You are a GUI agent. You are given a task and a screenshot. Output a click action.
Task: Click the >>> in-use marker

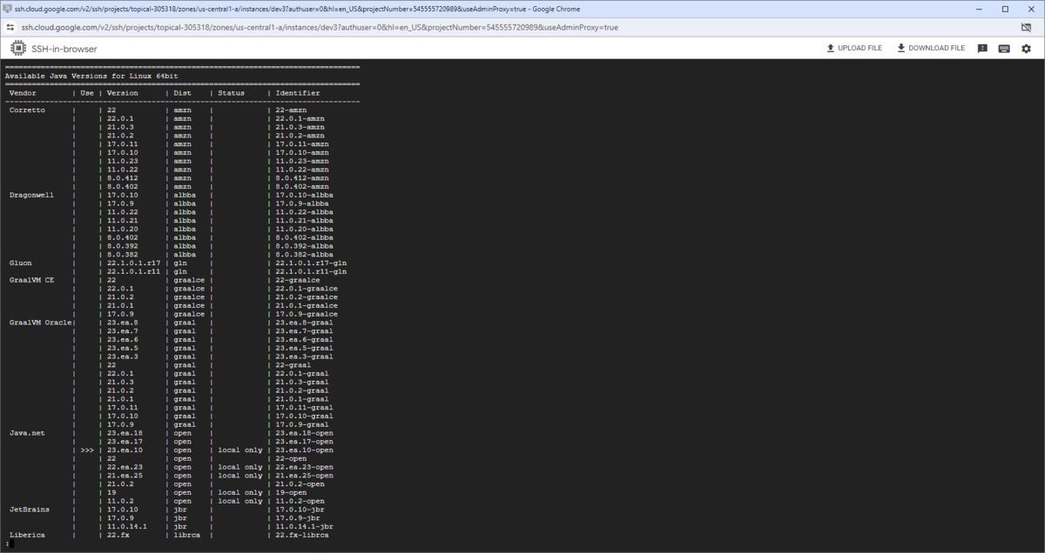tap(87, 450)
